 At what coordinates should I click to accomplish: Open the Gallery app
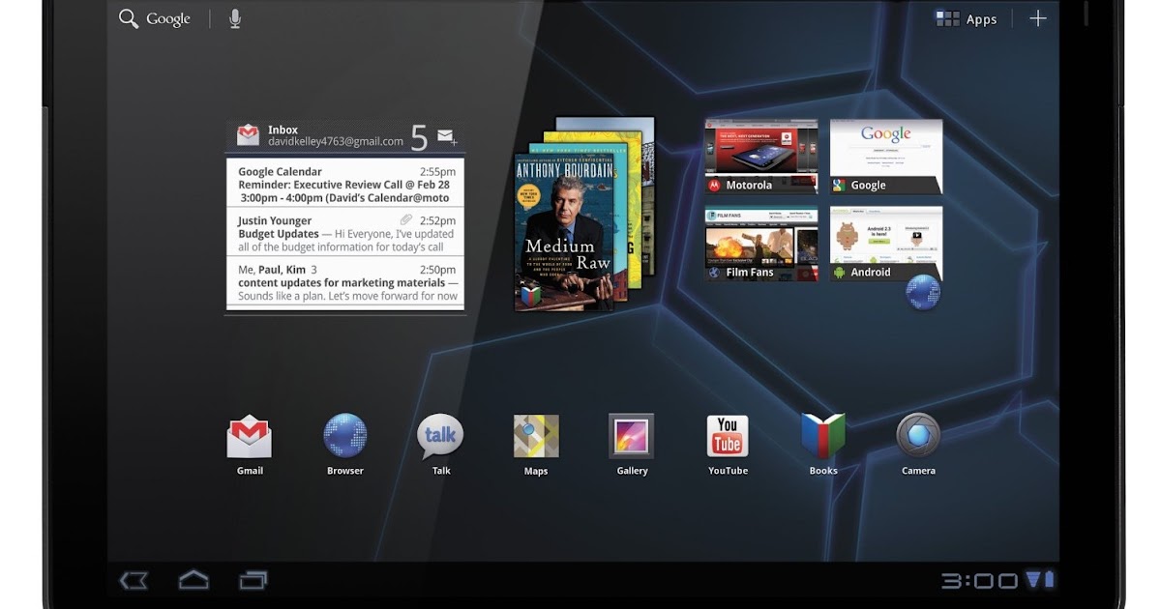(632, 445)
